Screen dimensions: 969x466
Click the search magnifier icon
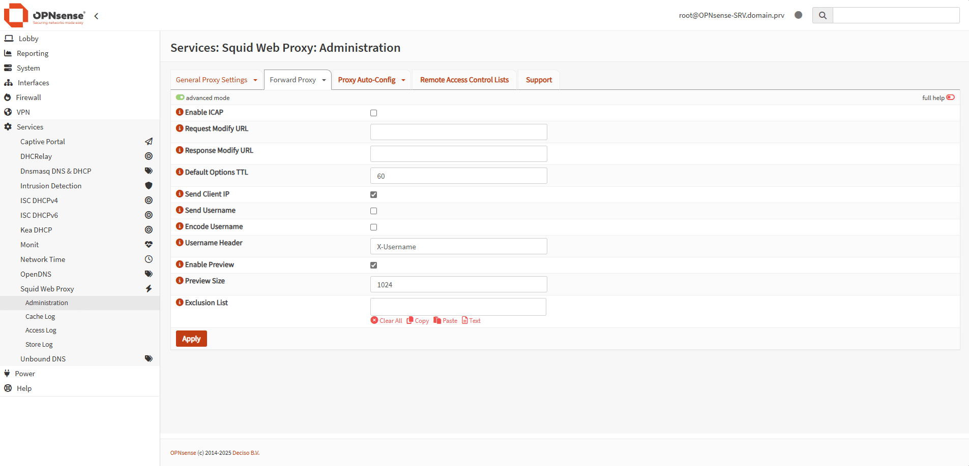pos(823,15)
